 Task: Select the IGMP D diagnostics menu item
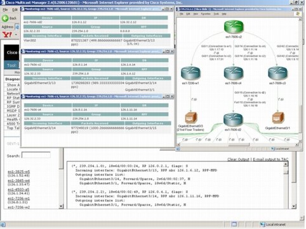click(13, 106)
